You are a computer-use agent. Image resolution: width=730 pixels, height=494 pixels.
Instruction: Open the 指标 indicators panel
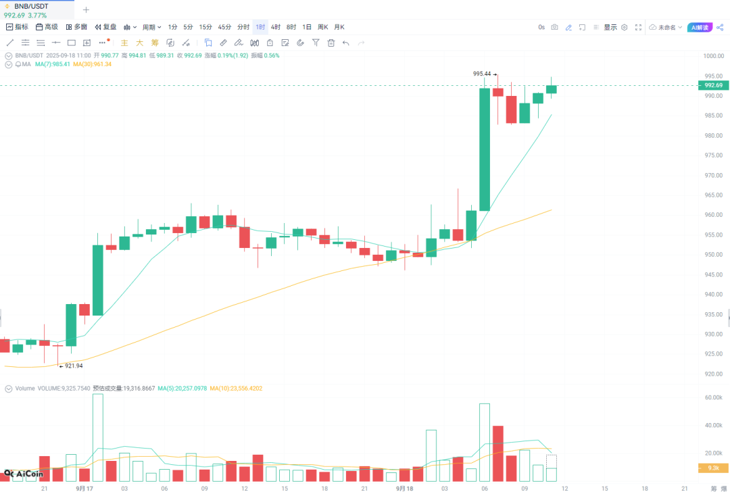[x=18, y=27]
